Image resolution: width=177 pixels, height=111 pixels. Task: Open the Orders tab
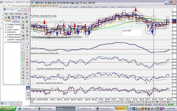112,7
